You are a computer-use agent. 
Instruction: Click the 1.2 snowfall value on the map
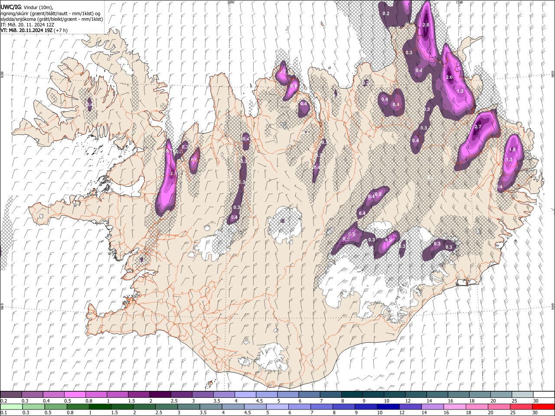460,91
